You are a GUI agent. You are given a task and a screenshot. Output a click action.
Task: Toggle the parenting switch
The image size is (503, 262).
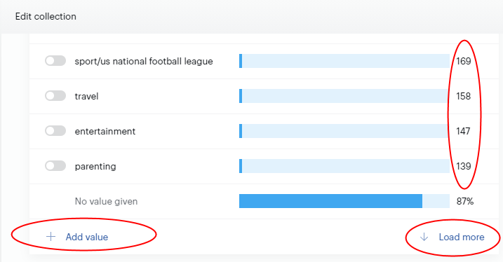point(55,165)
